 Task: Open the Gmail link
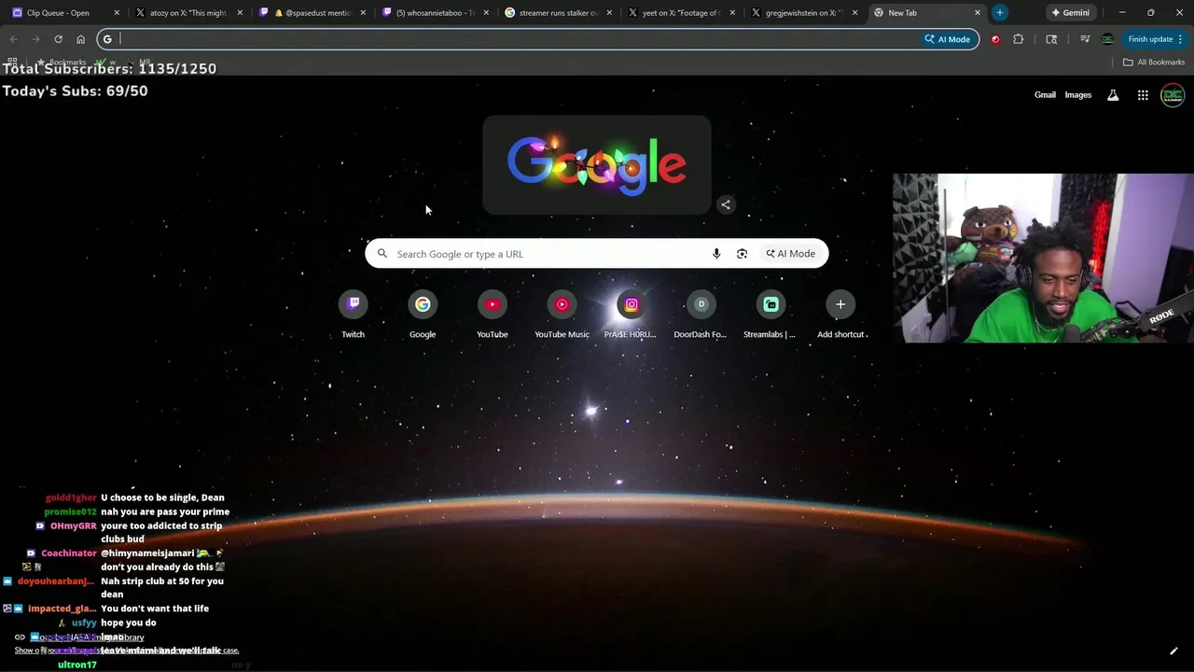[x=1045, y=95]
